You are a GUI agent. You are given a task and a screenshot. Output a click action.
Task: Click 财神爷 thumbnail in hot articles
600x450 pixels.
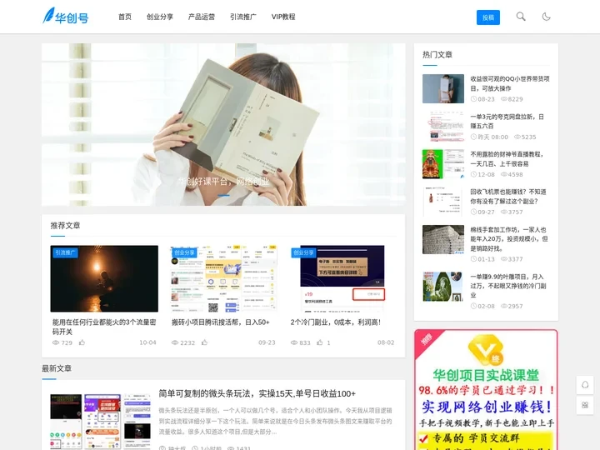pos(443,164)
